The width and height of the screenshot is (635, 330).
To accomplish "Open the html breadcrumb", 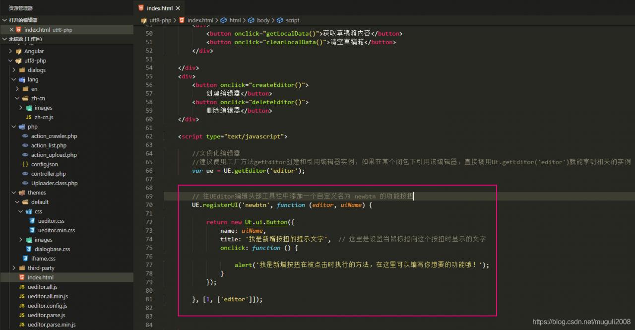I will pyautogui.click(x=235, y=20).
